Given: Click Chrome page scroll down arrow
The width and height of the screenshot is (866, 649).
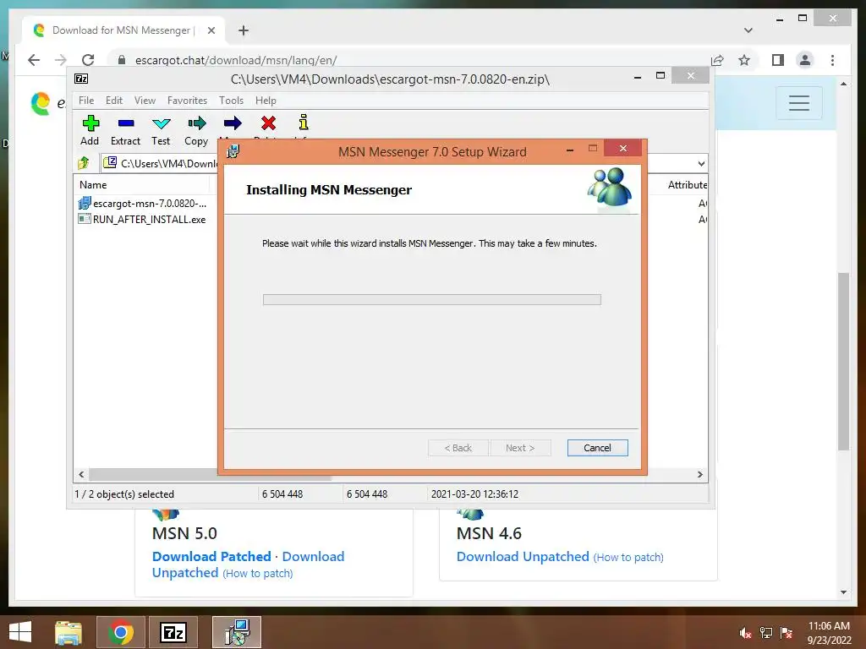Looking at the screenshot, I should (843, 592).
